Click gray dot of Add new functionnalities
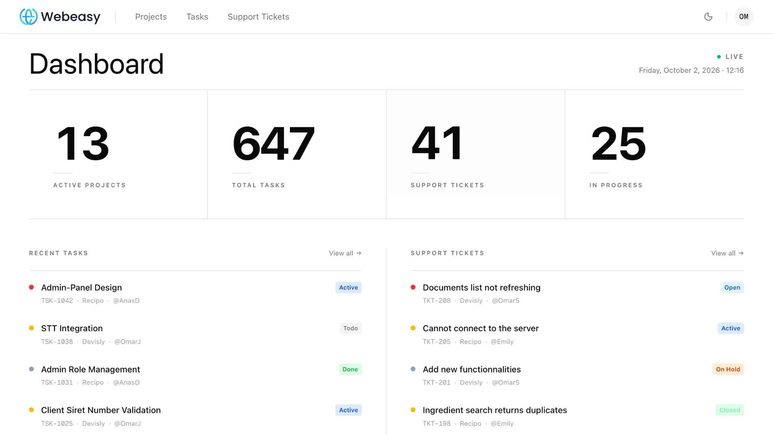 tap(413, 369)
